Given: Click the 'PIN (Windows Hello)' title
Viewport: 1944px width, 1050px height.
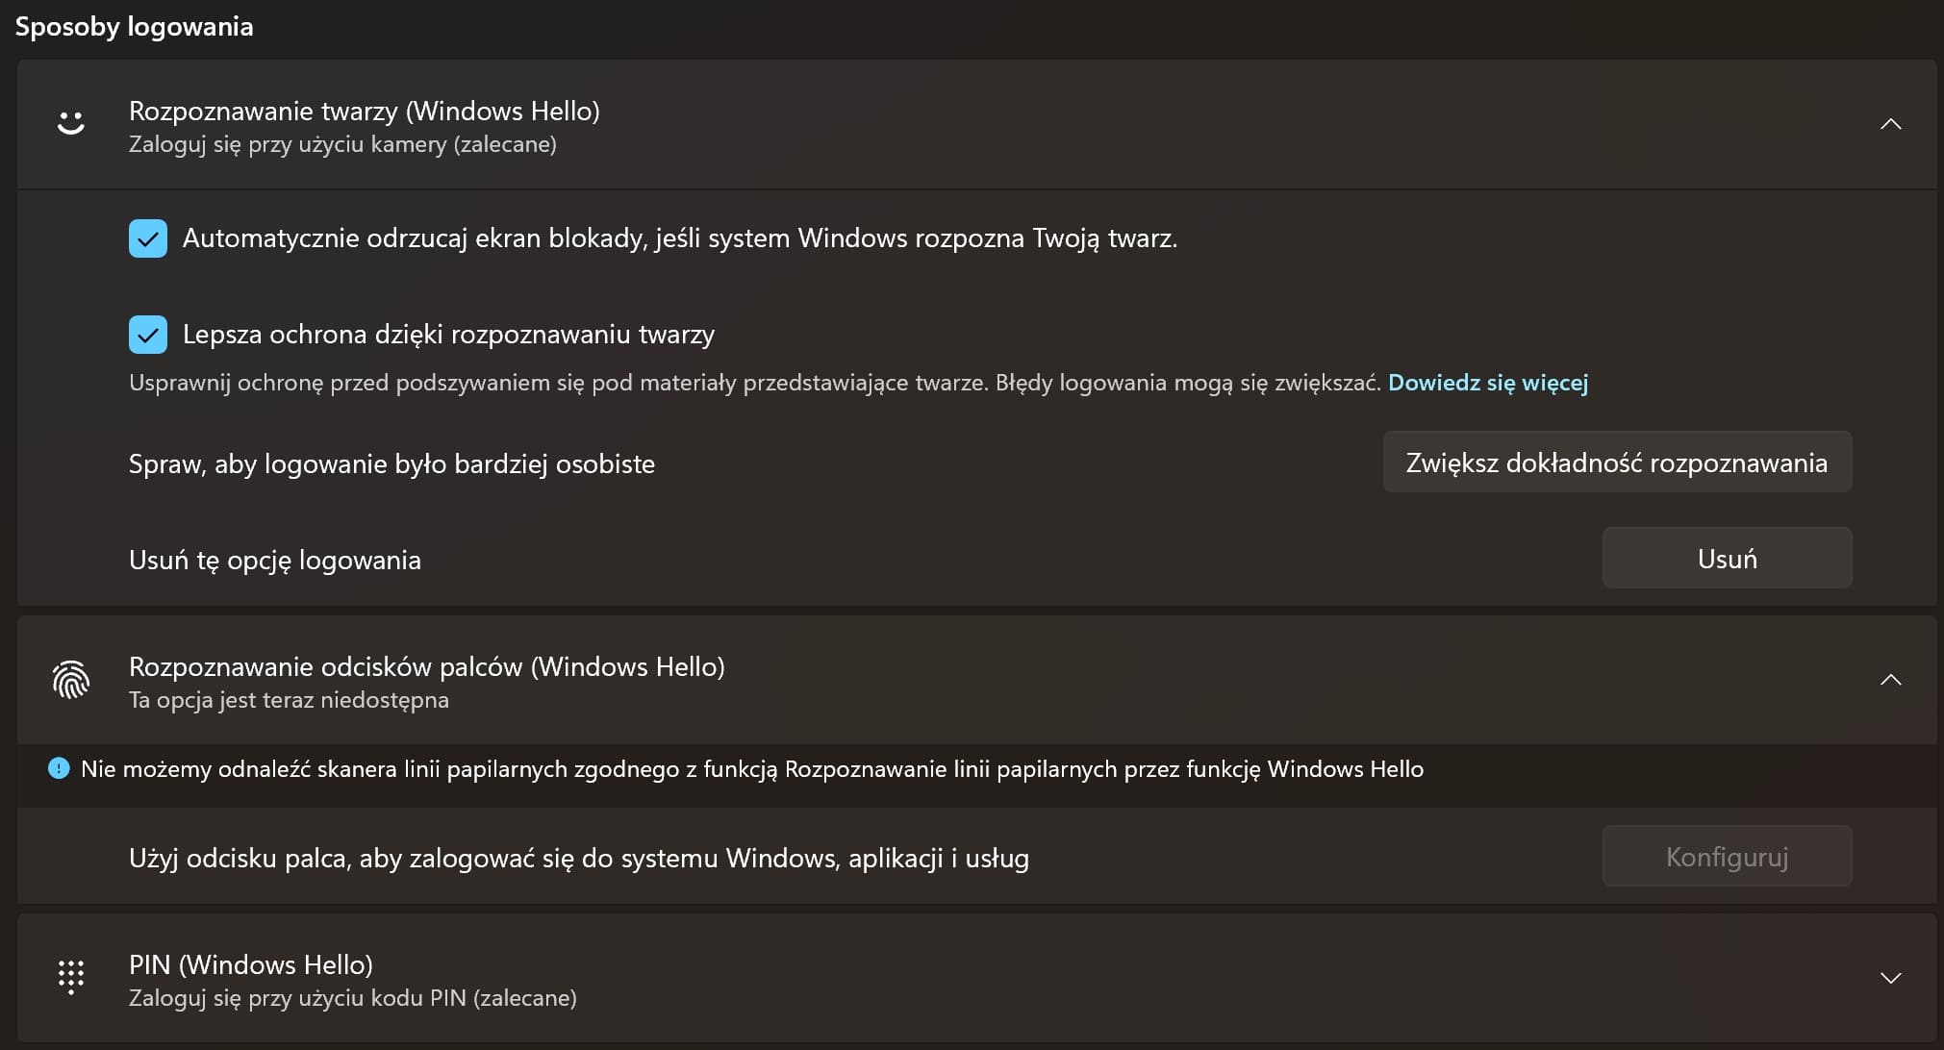Looking at the screenshot, I should tap(250, 965).
